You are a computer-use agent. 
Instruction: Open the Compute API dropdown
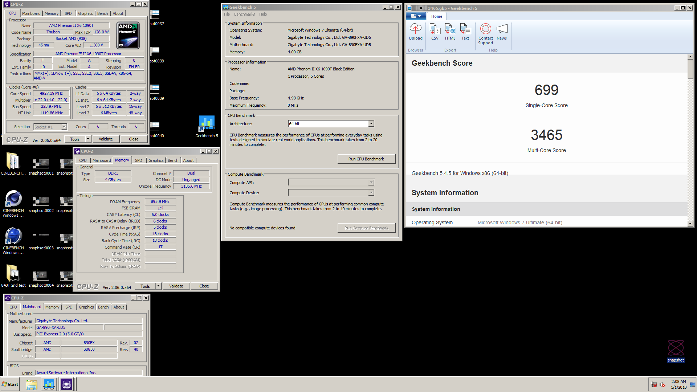[x=331, y=183]
